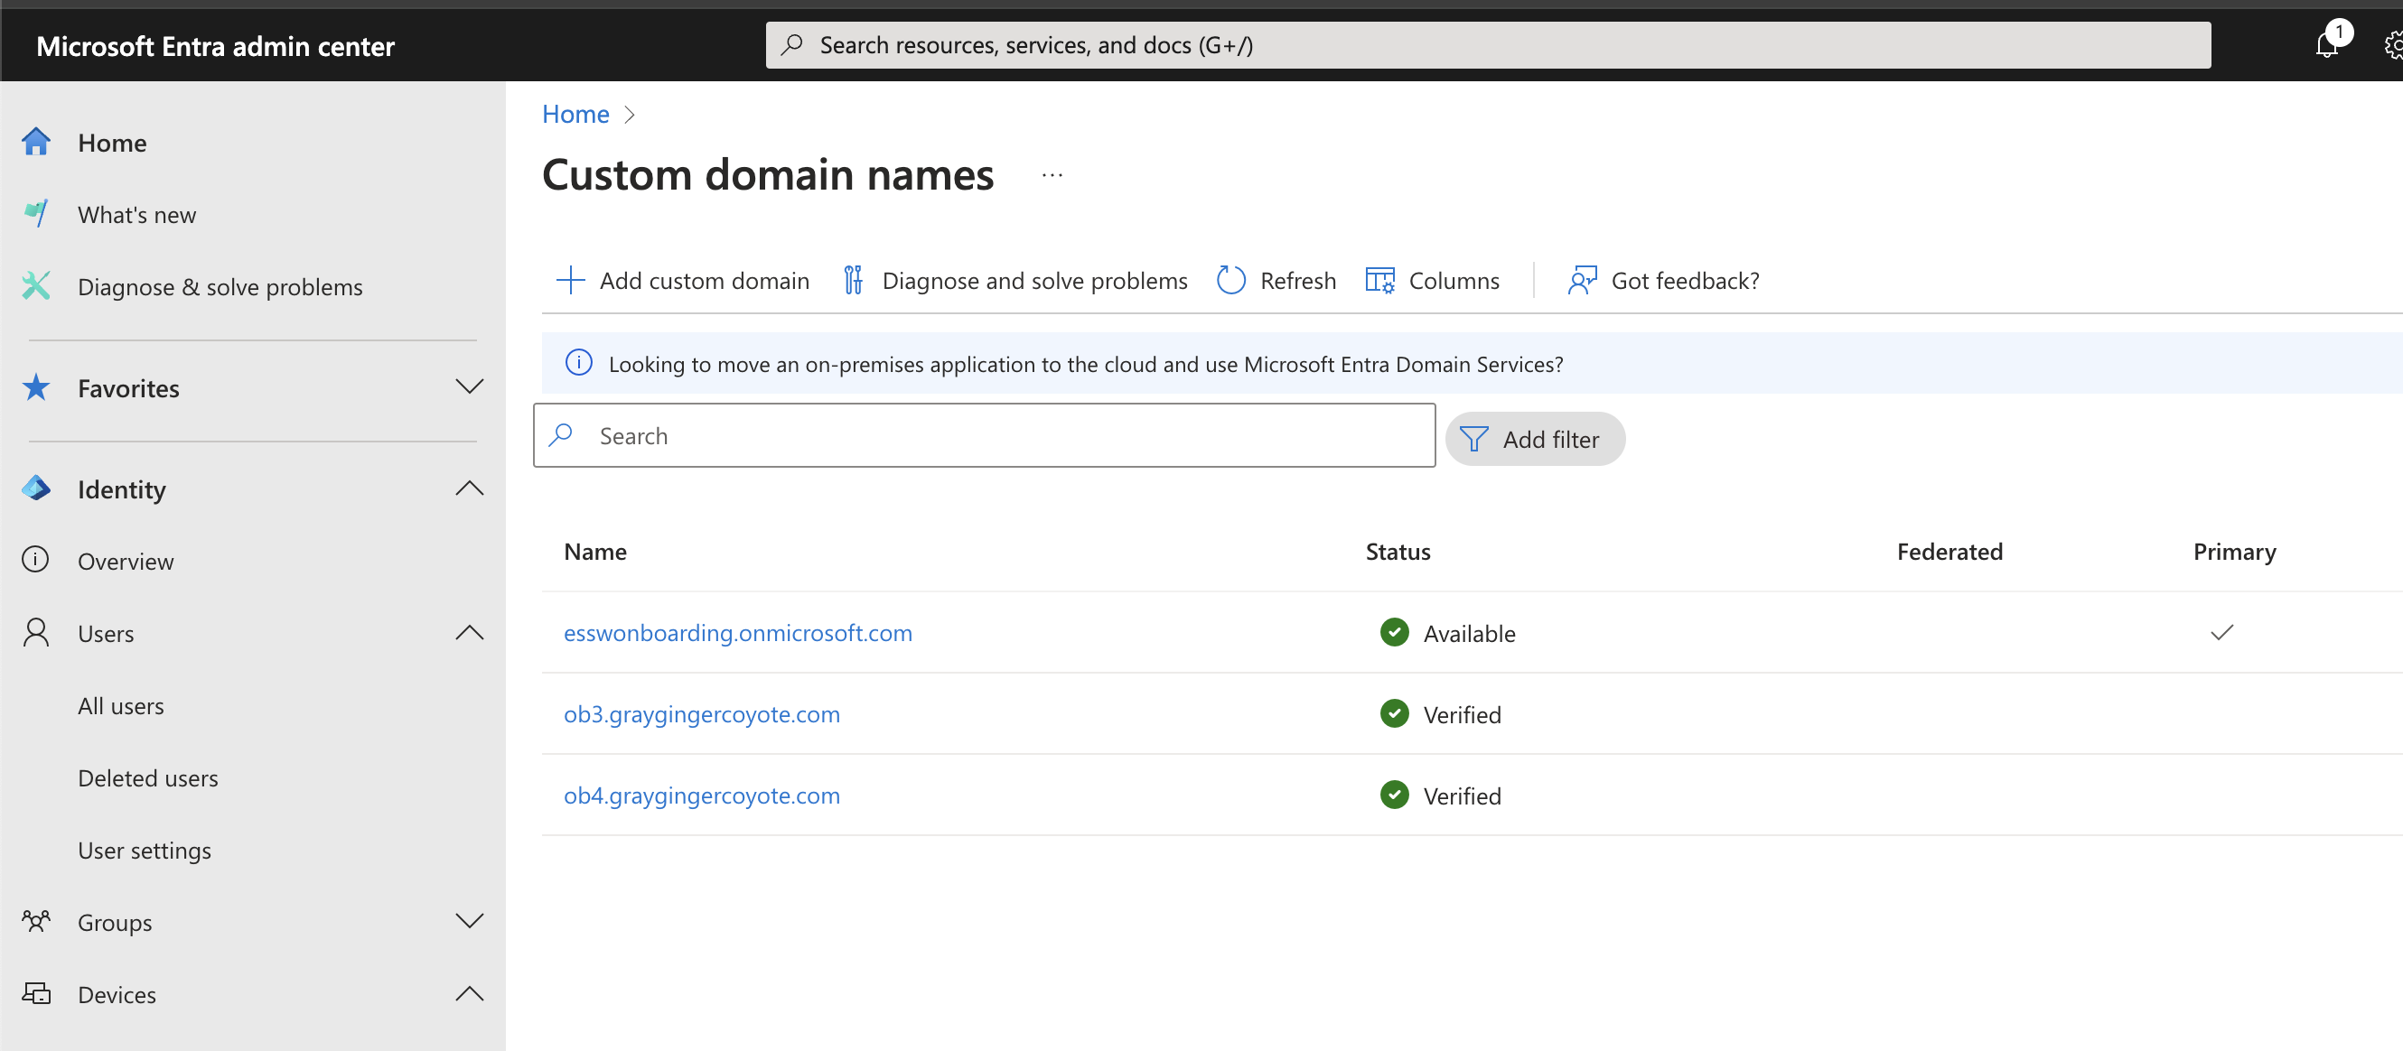The width and height of the screenshot is (2403, 1051).
Task: Click the Favorites label in the sidebar
Action: [x=128, y=388]
